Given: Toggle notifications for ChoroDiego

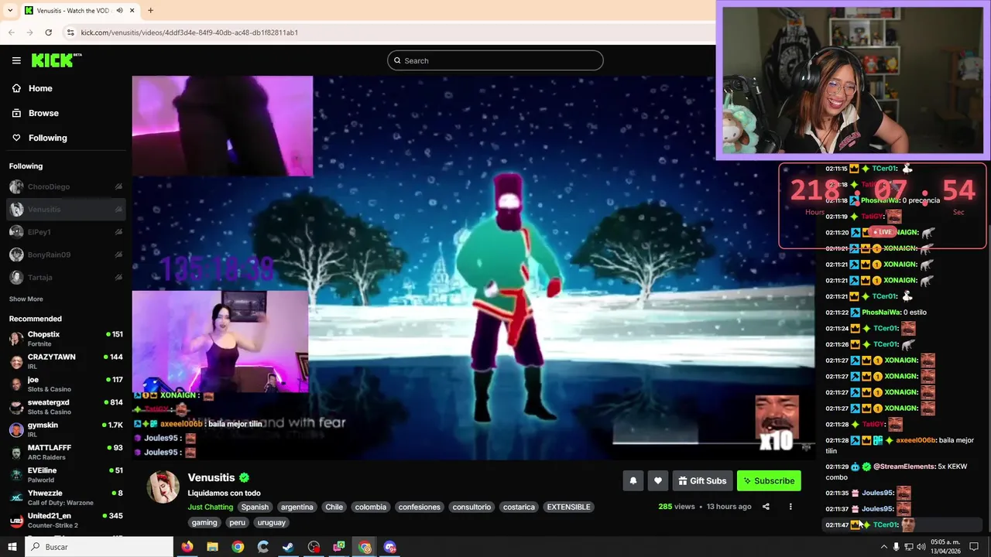Looking at the screenshot, I should coord(118,186).
